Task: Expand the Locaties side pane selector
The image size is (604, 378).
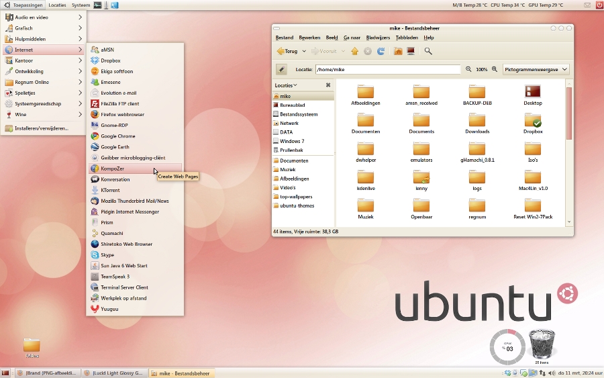Action: pyautogui.click(x=286, y=85)
